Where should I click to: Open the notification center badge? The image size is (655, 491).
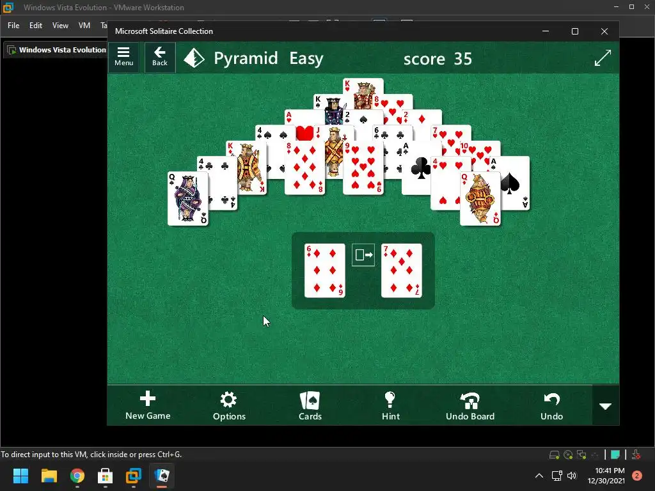tap(637, 476)
